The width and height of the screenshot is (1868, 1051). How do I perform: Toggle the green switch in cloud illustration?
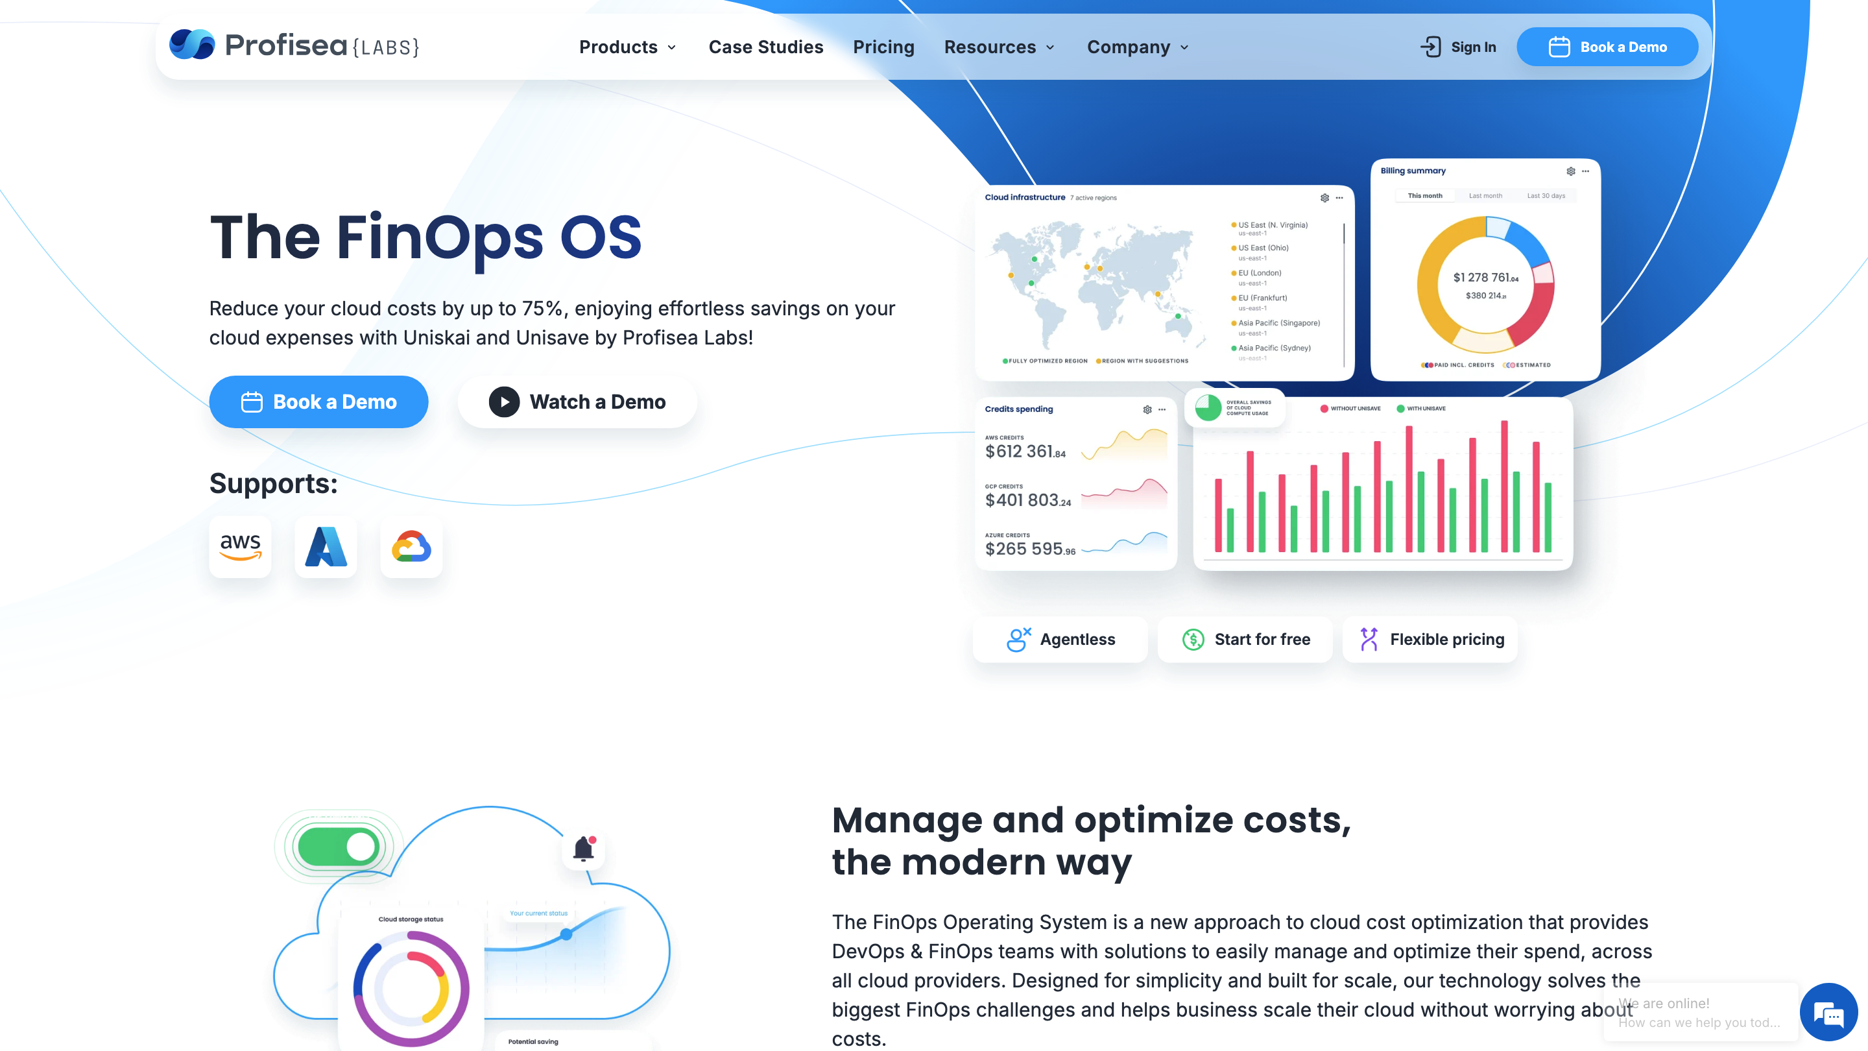pyautogui.click(x=339, y=847)
